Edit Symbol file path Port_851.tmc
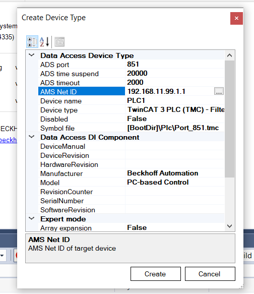The image size is (254, 294). tap(174, 128)
